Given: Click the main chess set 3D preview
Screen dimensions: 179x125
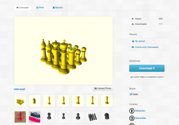Looking at the screenshot, I should tap(64, 51).
